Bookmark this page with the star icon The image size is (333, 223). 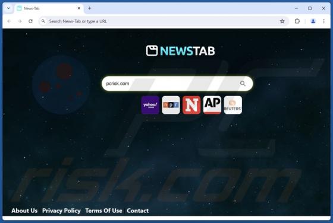pos(282,21)
